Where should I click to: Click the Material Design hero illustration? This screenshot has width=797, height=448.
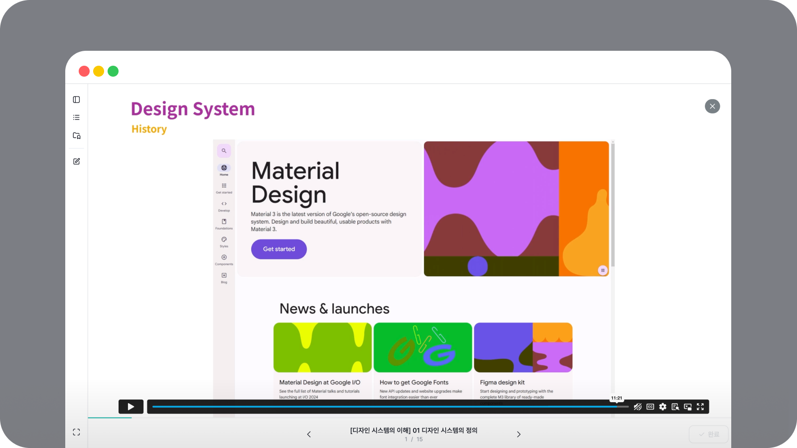[x=516, y=209]
